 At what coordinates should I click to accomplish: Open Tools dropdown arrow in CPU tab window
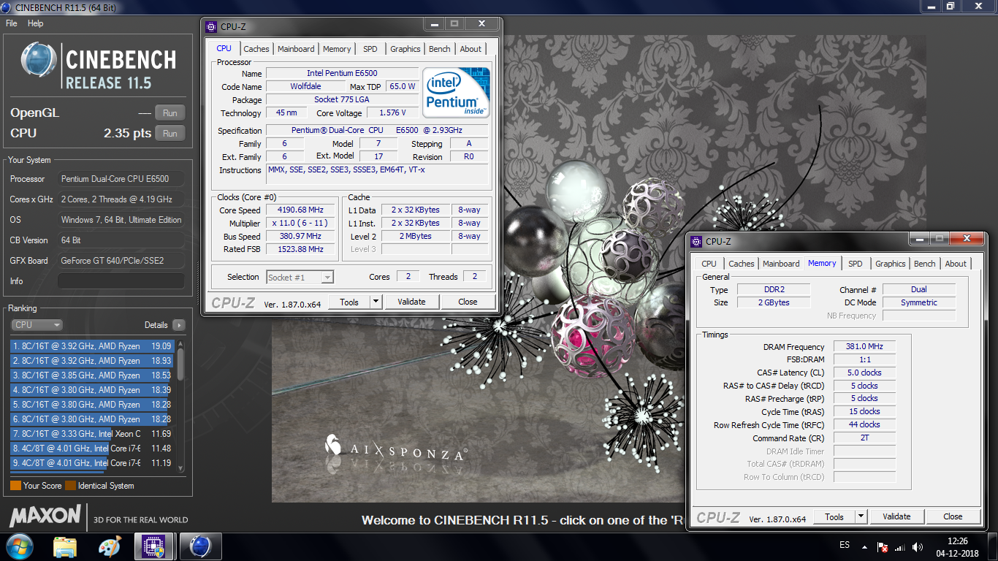click(x=376, y=302)
